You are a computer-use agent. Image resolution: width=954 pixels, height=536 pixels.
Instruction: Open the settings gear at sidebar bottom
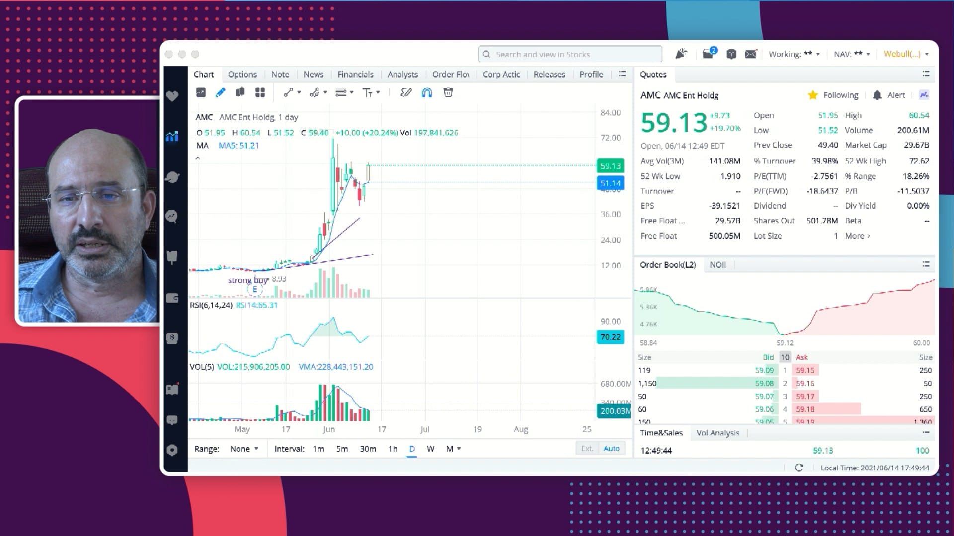point(172,450)
